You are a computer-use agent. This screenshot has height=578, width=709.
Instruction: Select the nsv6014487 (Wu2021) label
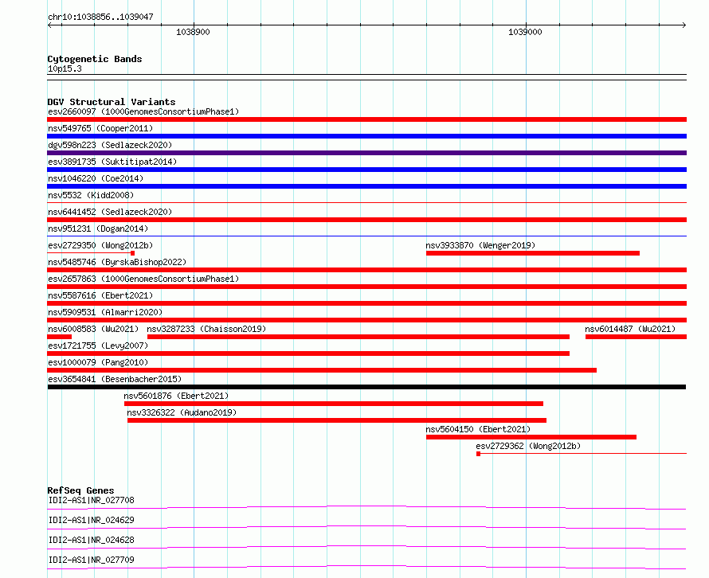click(x=630, y=329)
